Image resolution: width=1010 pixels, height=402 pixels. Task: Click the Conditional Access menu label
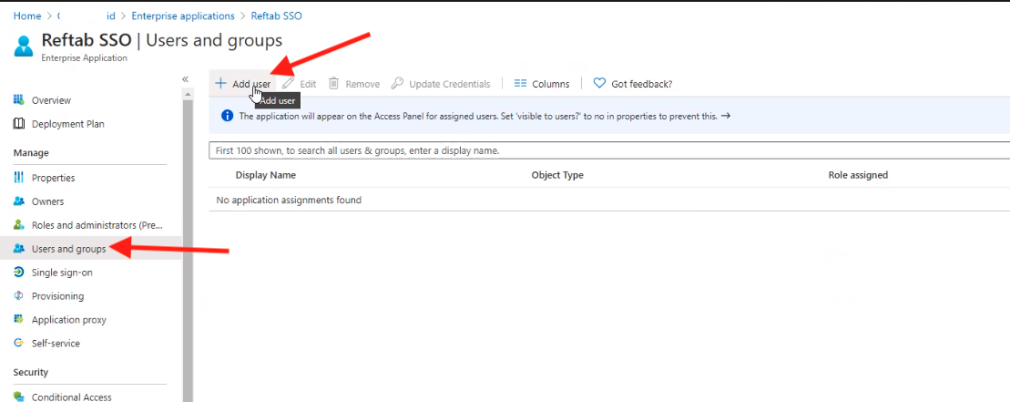tap(72, 397)
